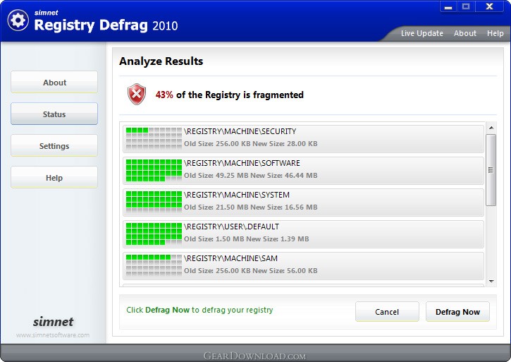Click the Cancel button
This screenshot has width=511, height=362.
point(387,312)
